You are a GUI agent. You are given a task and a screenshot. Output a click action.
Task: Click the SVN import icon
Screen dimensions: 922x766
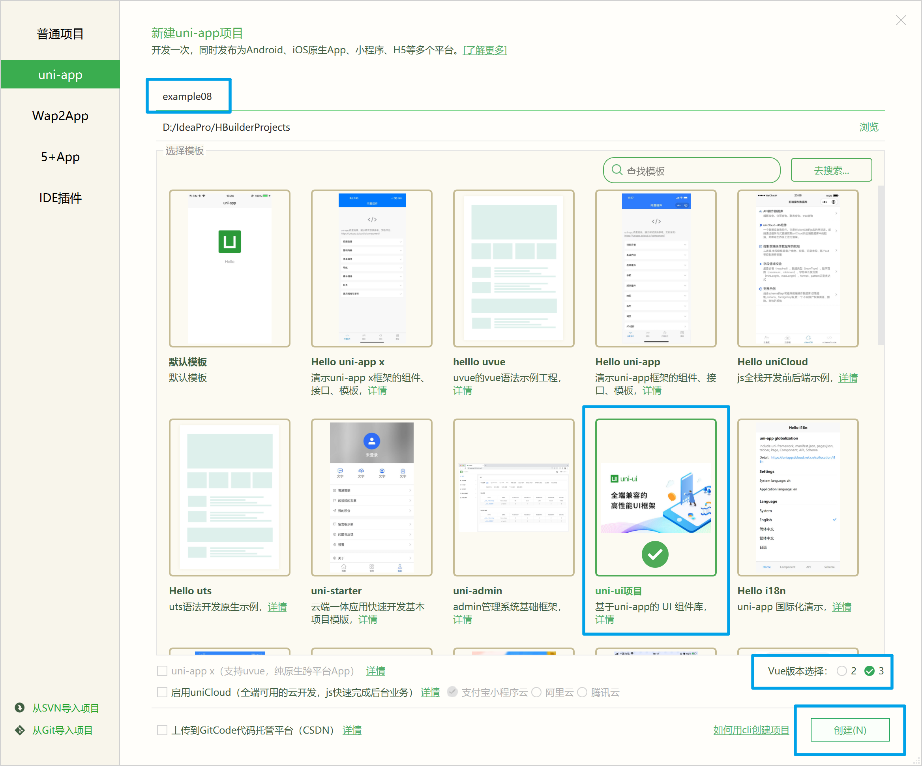coord(19,708)
